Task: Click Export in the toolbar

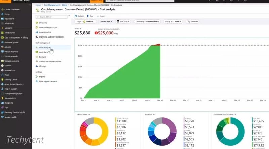Action: [101, 16]
